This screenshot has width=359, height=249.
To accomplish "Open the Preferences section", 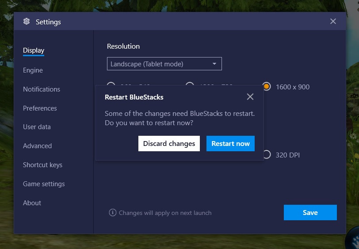I will pyautogui.click(x=40, y=108).
